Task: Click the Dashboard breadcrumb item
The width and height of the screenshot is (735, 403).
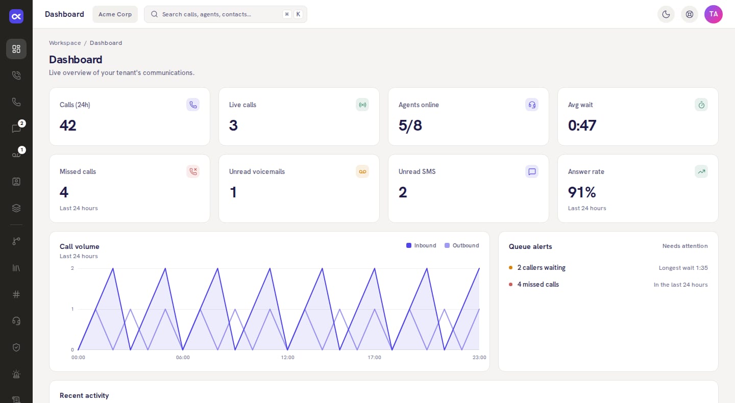Action: point(106,43)
